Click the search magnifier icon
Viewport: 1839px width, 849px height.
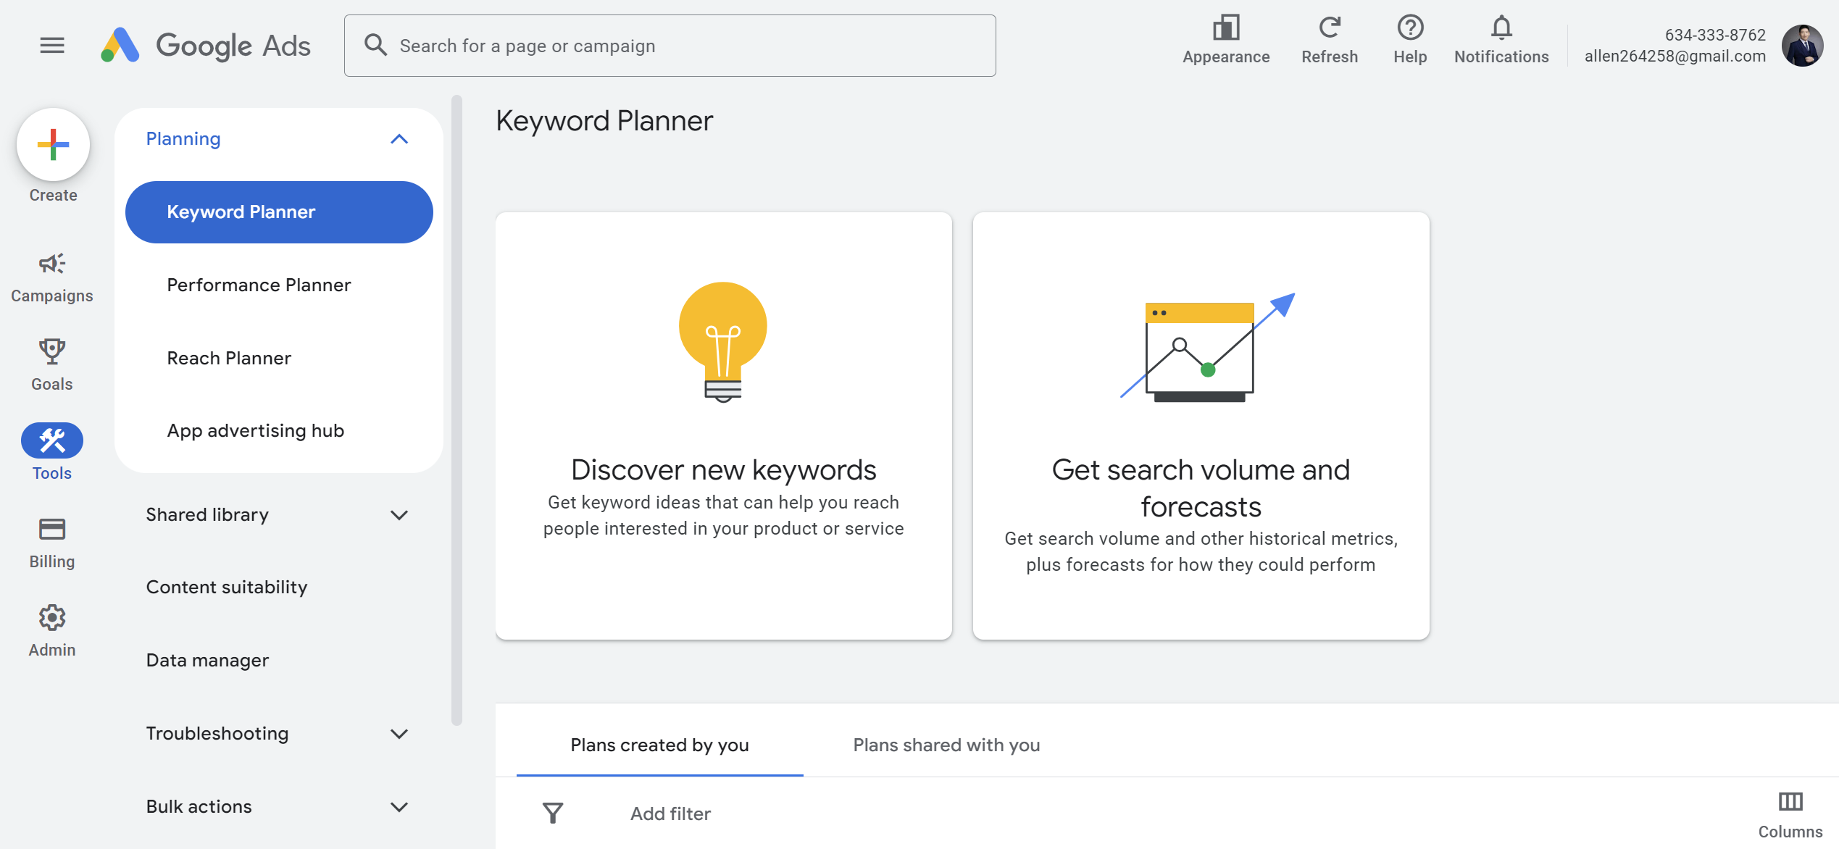pos(375,45)
